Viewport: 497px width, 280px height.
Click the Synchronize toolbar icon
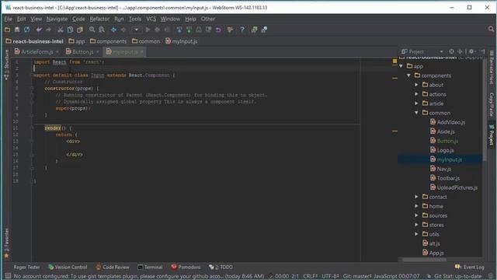pos(27,30)
